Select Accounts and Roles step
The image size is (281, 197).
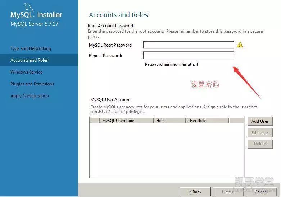click(39, 60)
